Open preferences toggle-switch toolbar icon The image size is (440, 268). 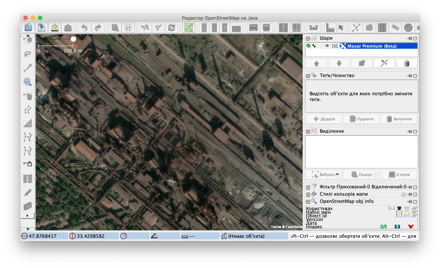(x=128, y=27)
